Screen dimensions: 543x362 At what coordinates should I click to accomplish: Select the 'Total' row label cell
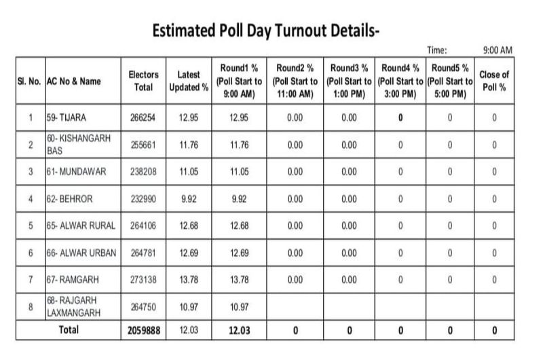tap(68, 330)
